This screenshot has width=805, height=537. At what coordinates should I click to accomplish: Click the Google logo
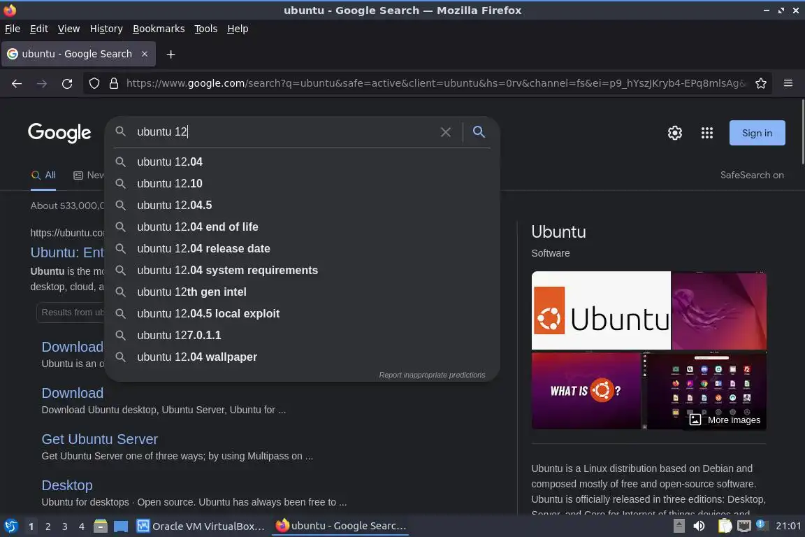click(x=59, y=133)
